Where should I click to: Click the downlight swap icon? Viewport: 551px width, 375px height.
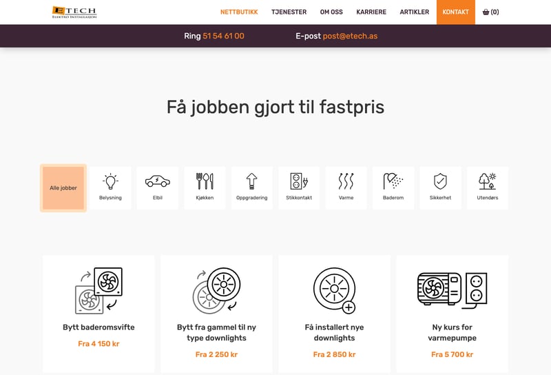pyautogui.click(x=216, y=291)
